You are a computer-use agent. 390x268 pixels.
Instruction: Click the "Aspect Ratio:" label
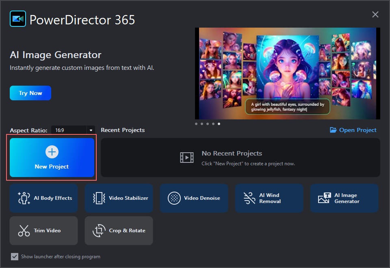pyautogui.click(x=28, y=130)
